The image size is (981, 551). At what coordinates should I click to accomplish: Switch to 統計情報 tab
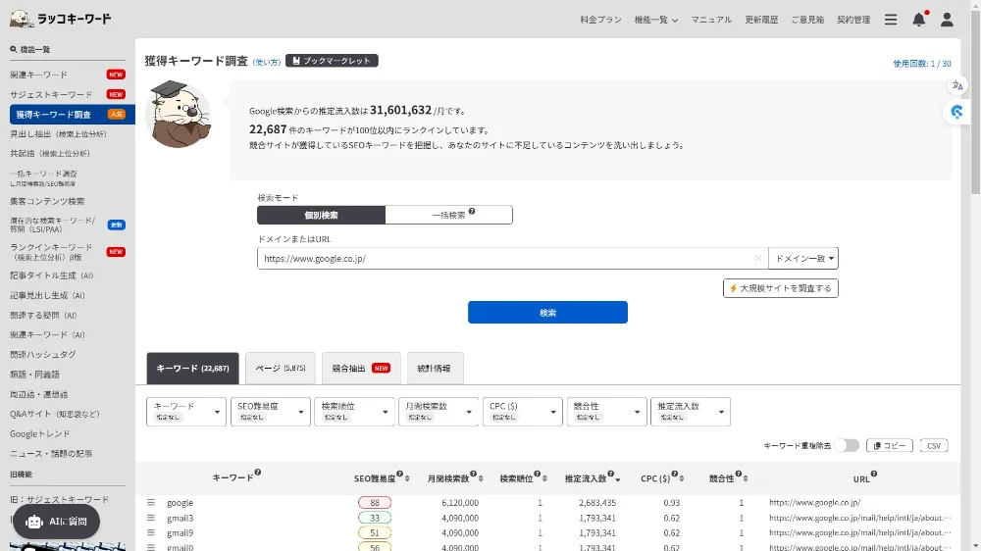pos(435,369)
